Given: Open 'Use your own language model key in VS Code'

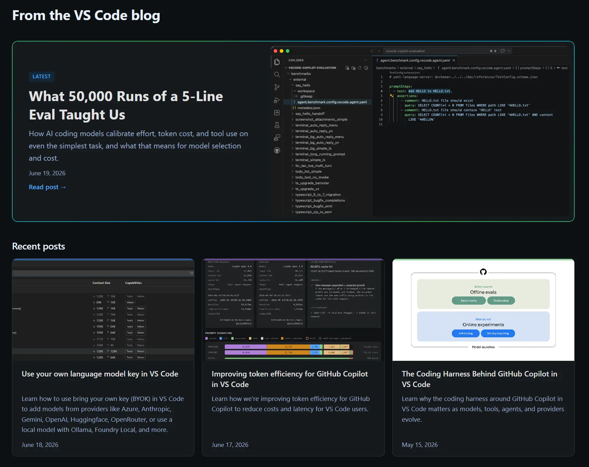Looking at the screenshot, I should point(100,374).
